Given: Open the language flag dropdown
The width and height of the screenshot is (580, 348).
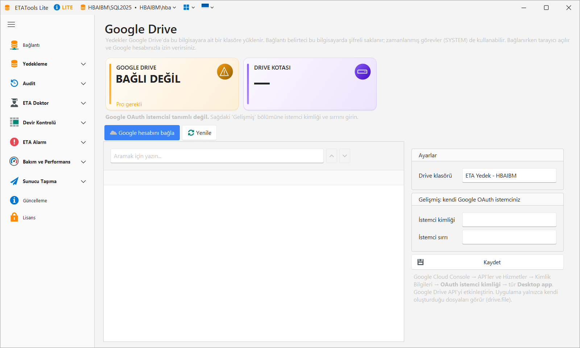Looking at the screenshot, I should (208, 7).
